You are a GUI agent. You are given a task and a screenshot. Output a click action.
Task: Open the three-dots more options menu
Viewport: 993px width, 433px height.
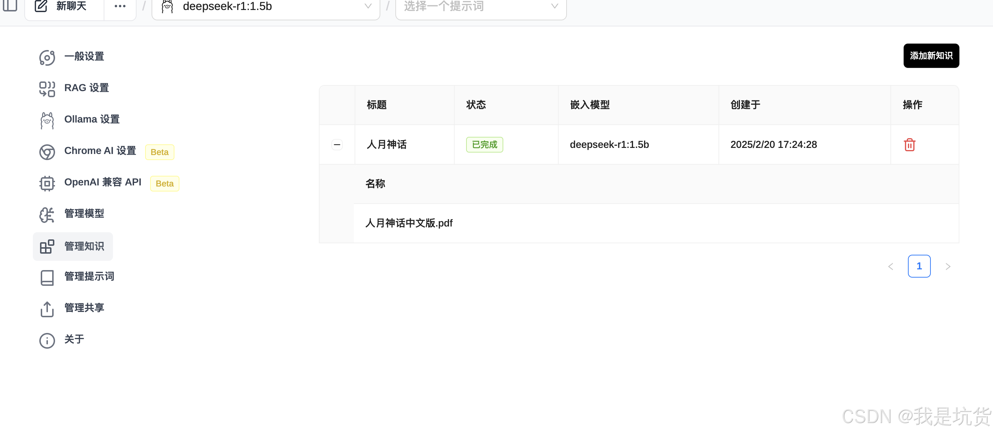[120, 6]
